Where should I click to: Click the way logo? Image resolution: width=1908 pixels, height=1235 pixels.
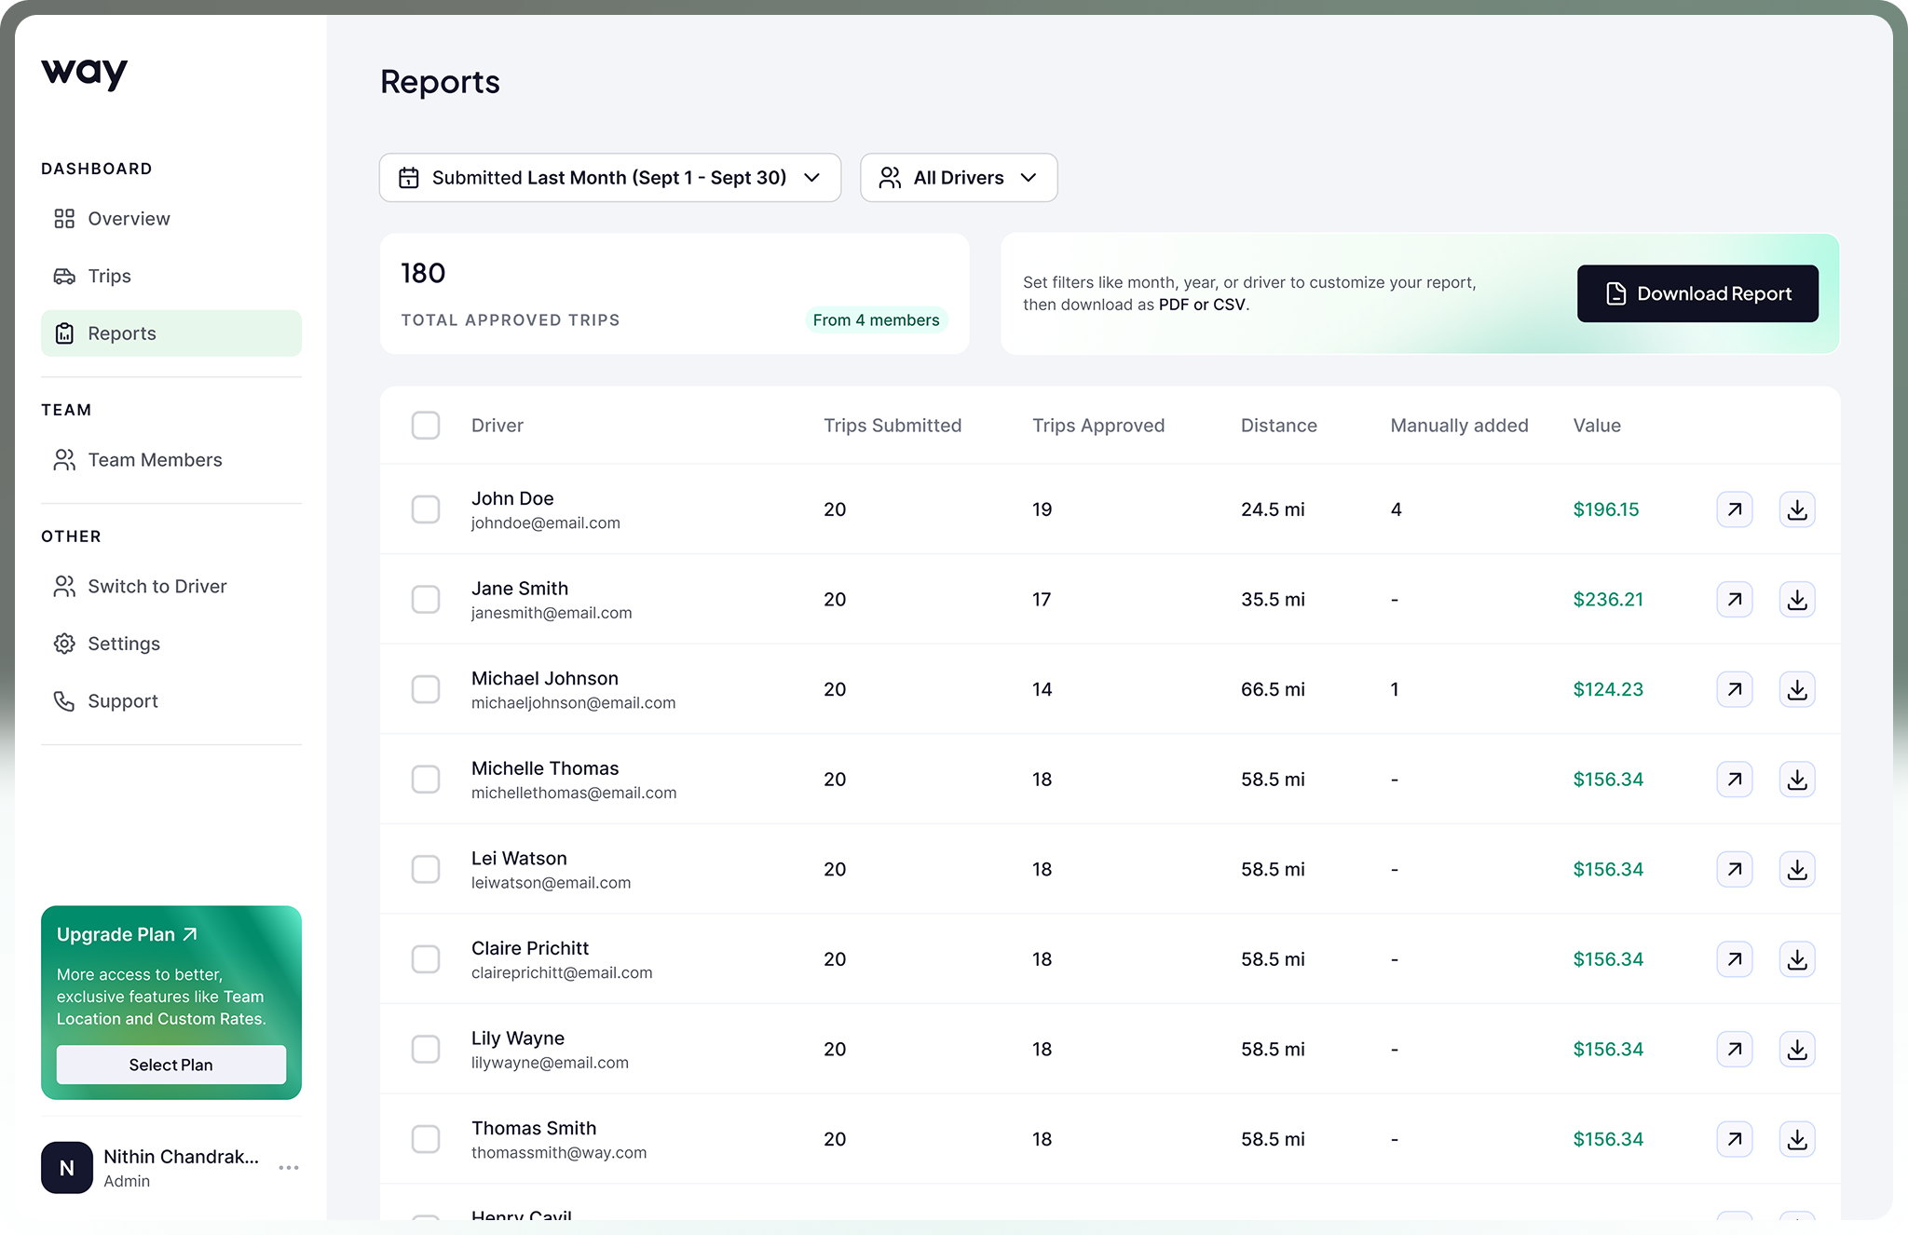pyautogui.click(x=85, y=73)
